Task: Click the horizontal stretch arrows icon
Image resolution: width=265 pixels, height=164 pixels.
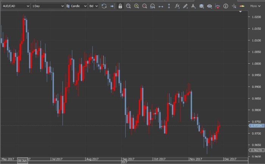Action: pyautogui.click(x=161, y=6)
